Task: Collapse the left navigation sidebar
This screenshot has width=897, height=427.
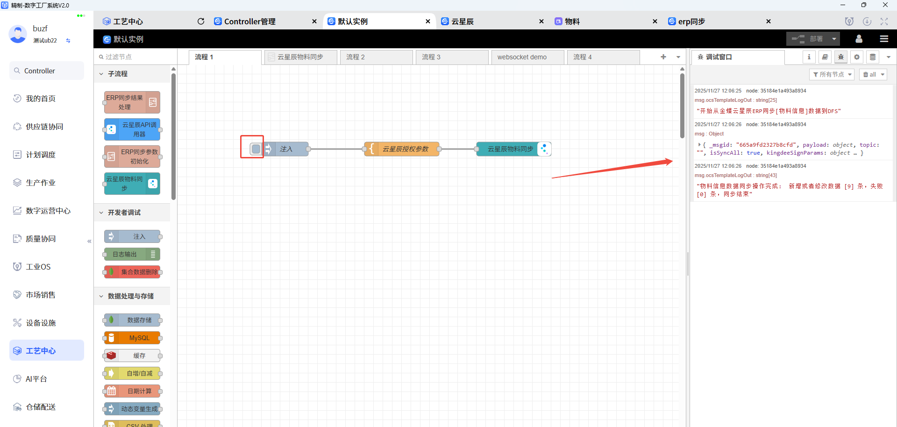Action: pos(89,242)
